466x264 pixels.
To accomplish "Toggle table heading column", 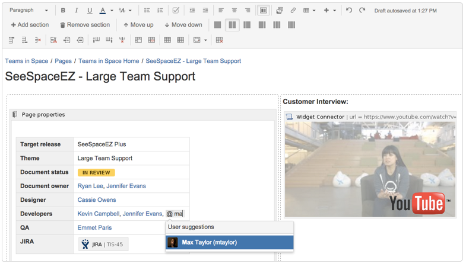I will 180,40.
